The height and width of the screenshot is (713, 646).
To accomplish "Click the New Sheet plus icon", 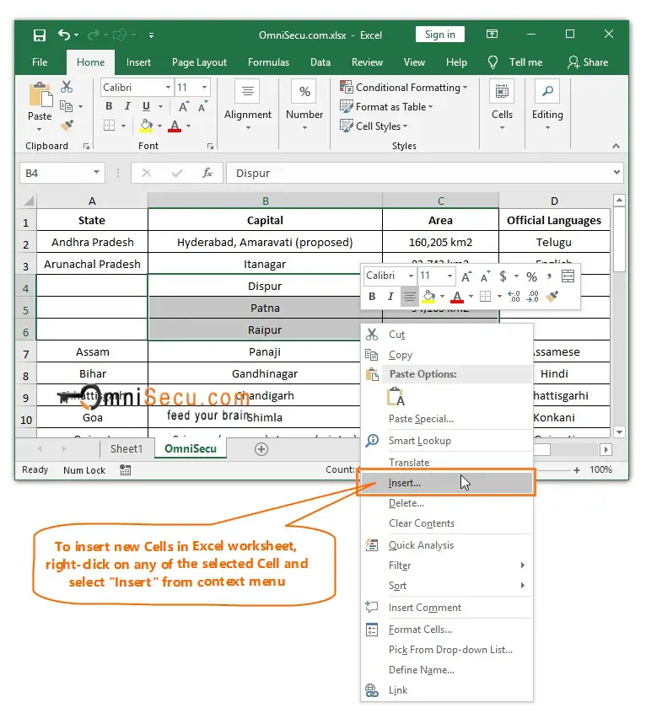I will point(261,449).
